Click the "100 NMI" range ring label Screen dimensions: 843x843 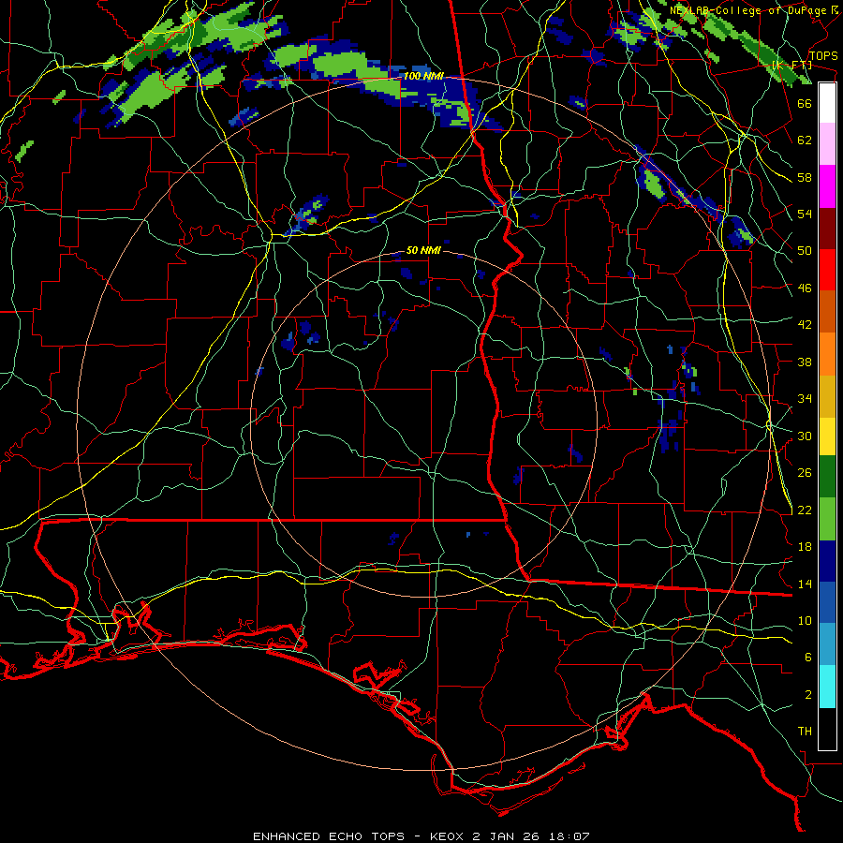point(423,77)
